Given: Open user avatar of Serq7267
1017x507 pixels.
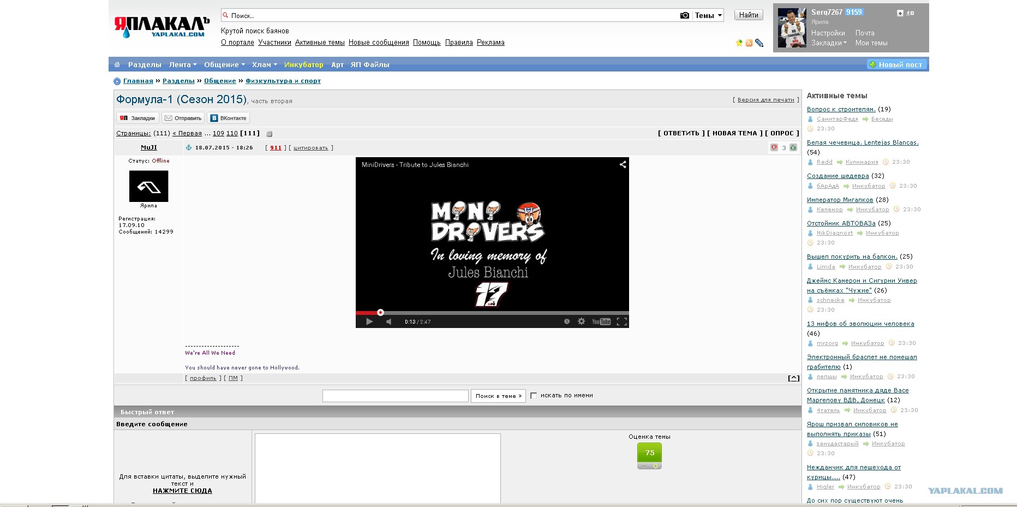Looking at the screenshot, I should pyautogui.click(x=792, y=28).
